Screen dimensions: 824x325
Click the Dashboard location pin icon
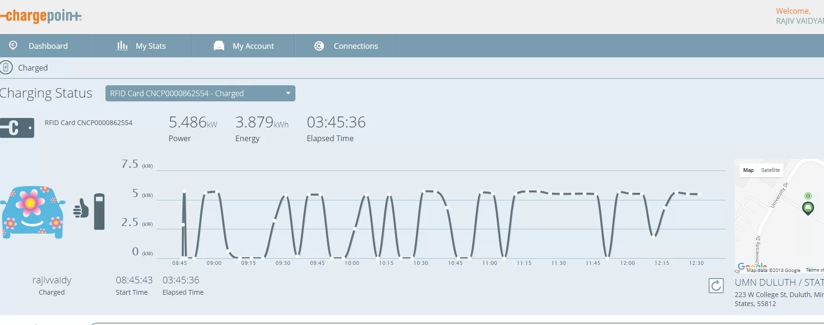13,45
